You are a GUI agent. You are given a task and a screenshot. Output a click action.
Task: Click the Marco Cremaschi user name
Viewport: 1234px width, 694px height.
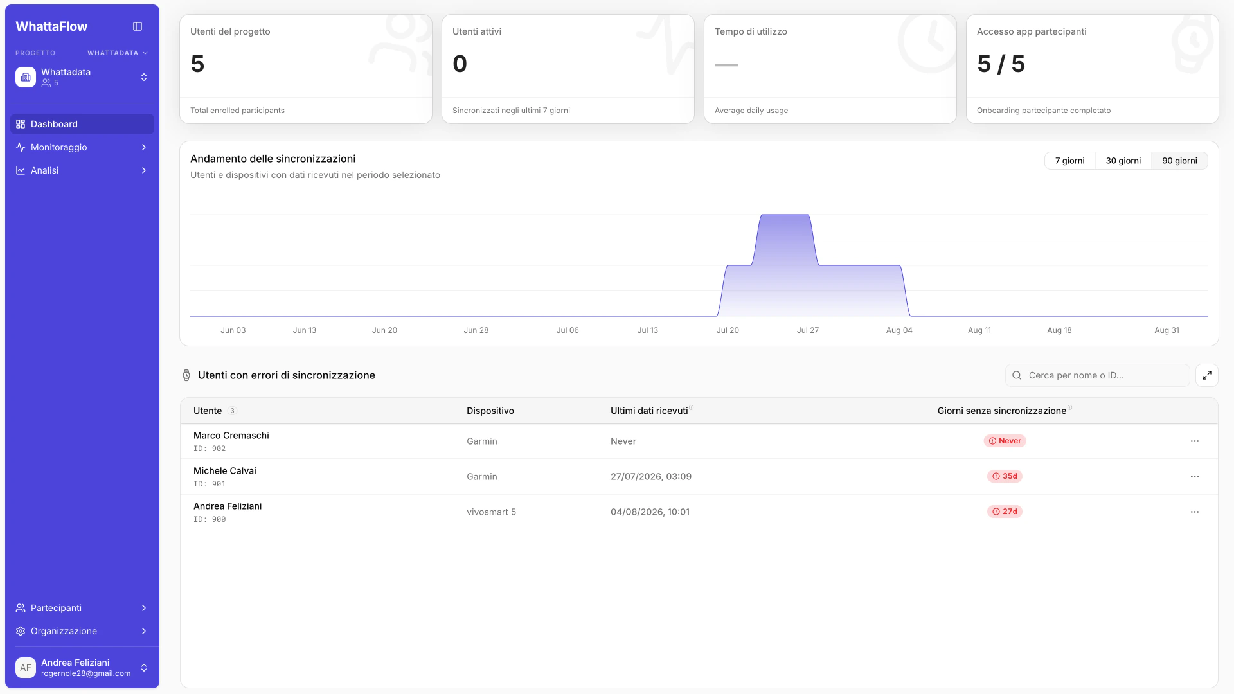231,435
